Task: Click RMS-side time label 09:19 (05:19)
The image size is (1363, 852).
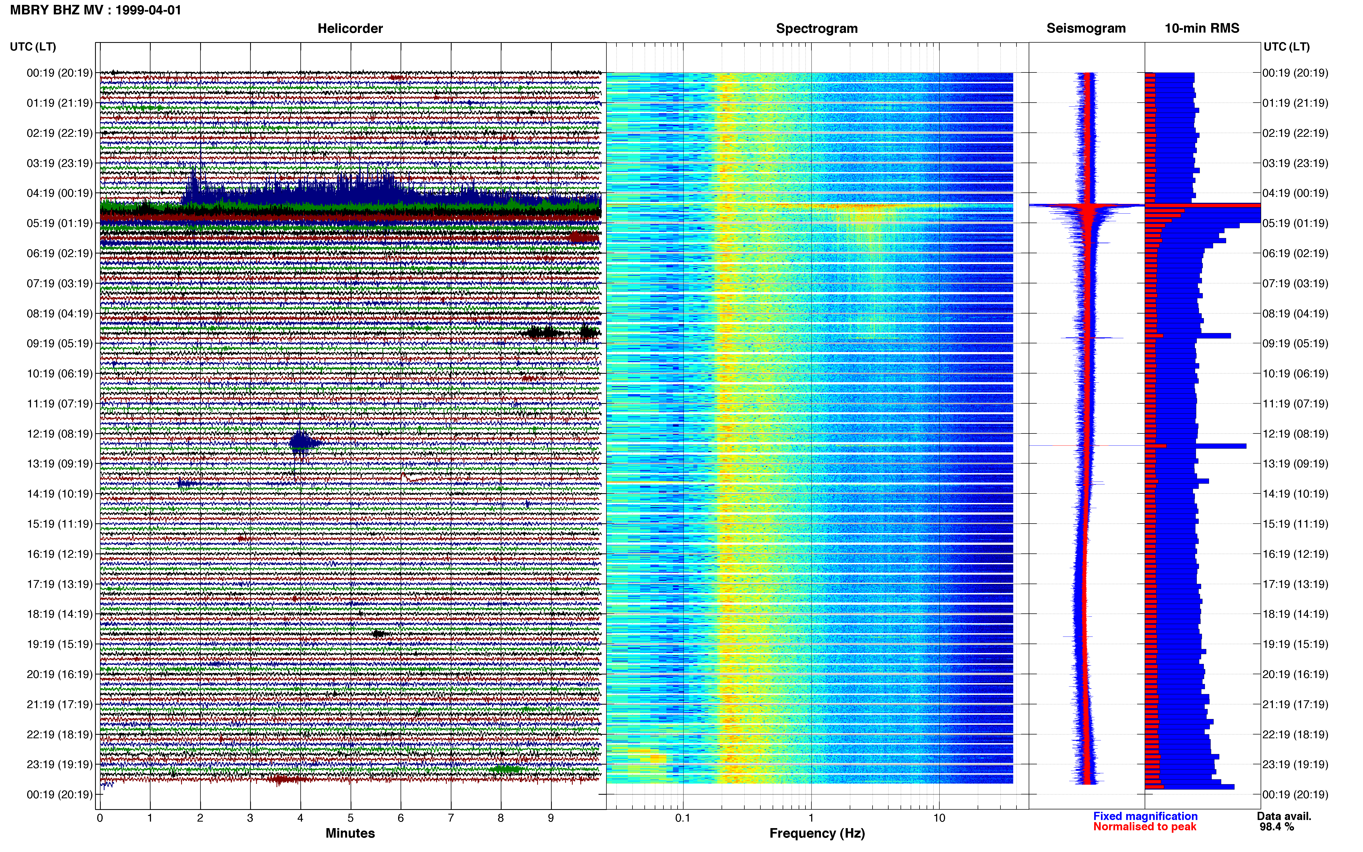Action: [x=1295, y=344]
